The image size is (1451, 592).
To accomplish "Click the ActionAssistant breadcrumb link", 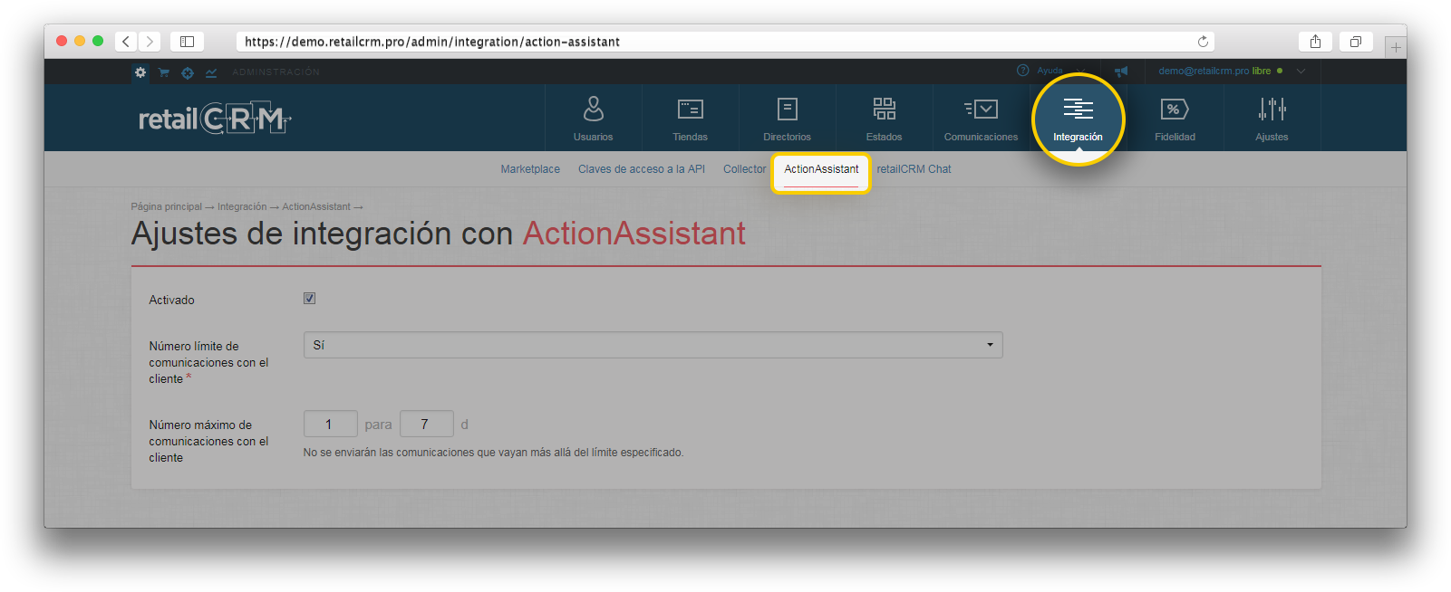I will coord(316,207).
